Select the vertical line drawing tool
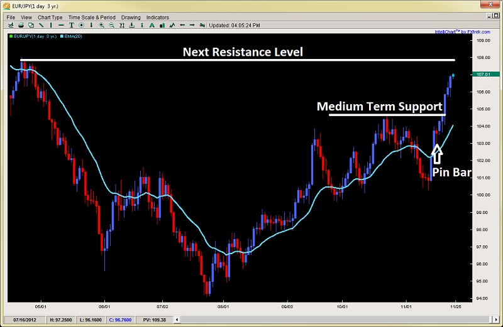The image size is (503, 327). point(51,25)
